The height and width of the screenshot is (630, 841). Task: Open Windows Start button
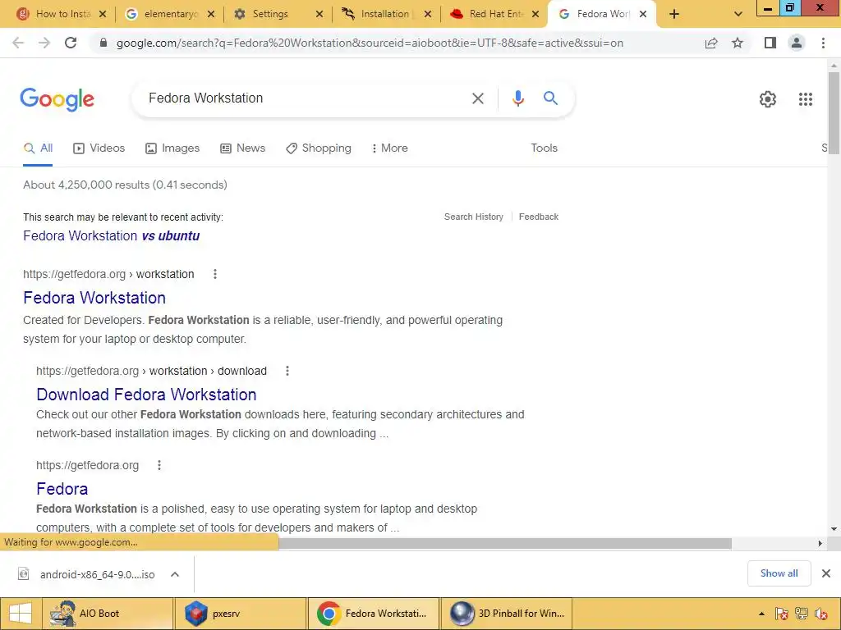pyautogui.click(x=21, y=614)
